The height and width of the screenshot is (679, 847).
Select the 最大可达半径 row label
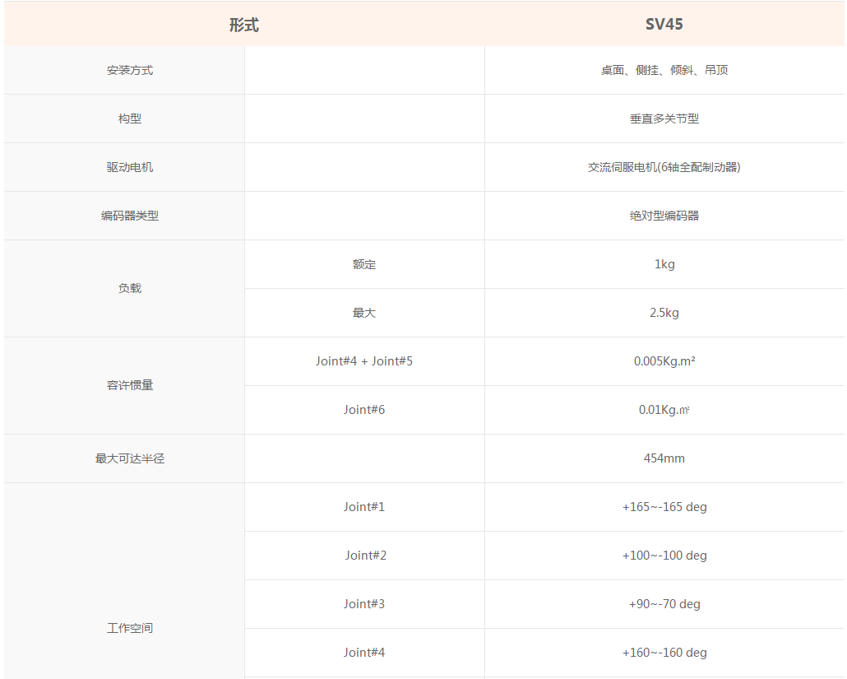[130, 458]
